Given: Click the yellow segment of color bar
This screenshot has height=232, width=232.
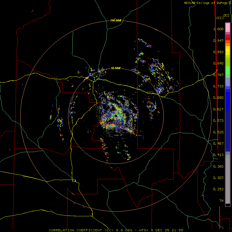Looking at the screenshot, I should (228, 51).
